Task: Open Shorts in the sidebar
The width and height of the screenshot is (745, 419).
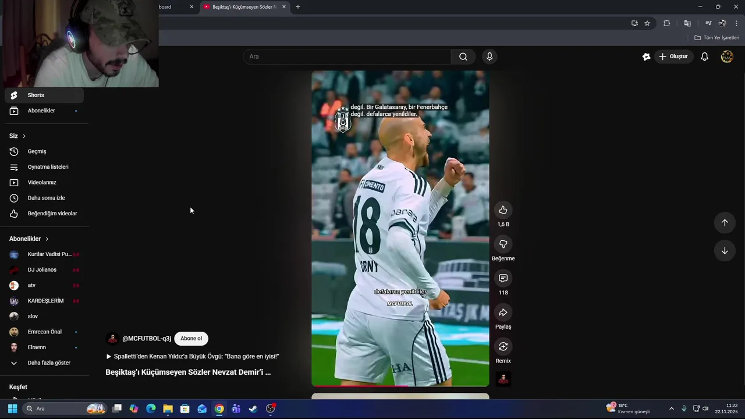Action: pos(44,95)
